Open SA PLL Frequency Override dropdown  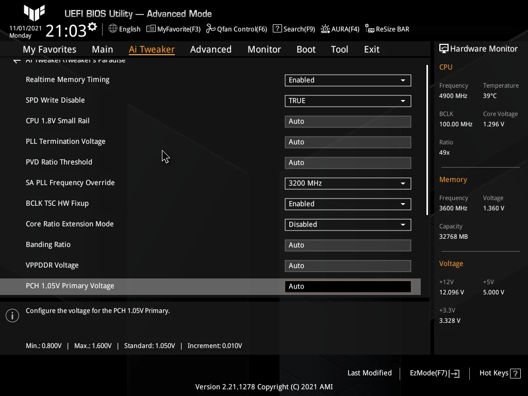tap(348, 183)
